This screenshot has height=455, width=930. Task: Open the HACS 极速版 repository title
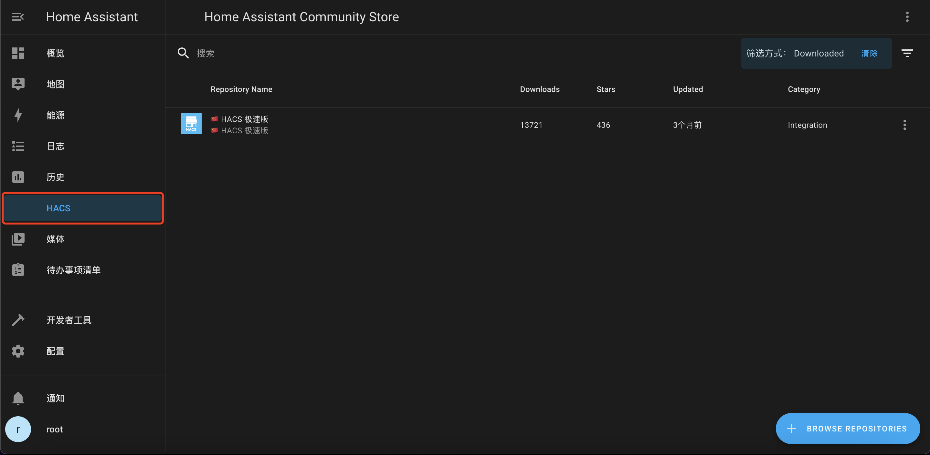240,119
